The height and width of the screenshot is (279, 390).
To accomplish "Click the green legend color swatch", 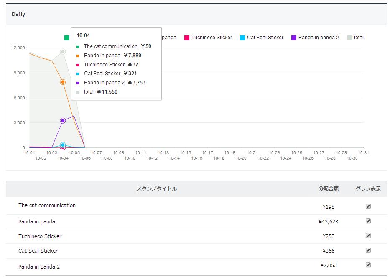I will coord(67,38).
